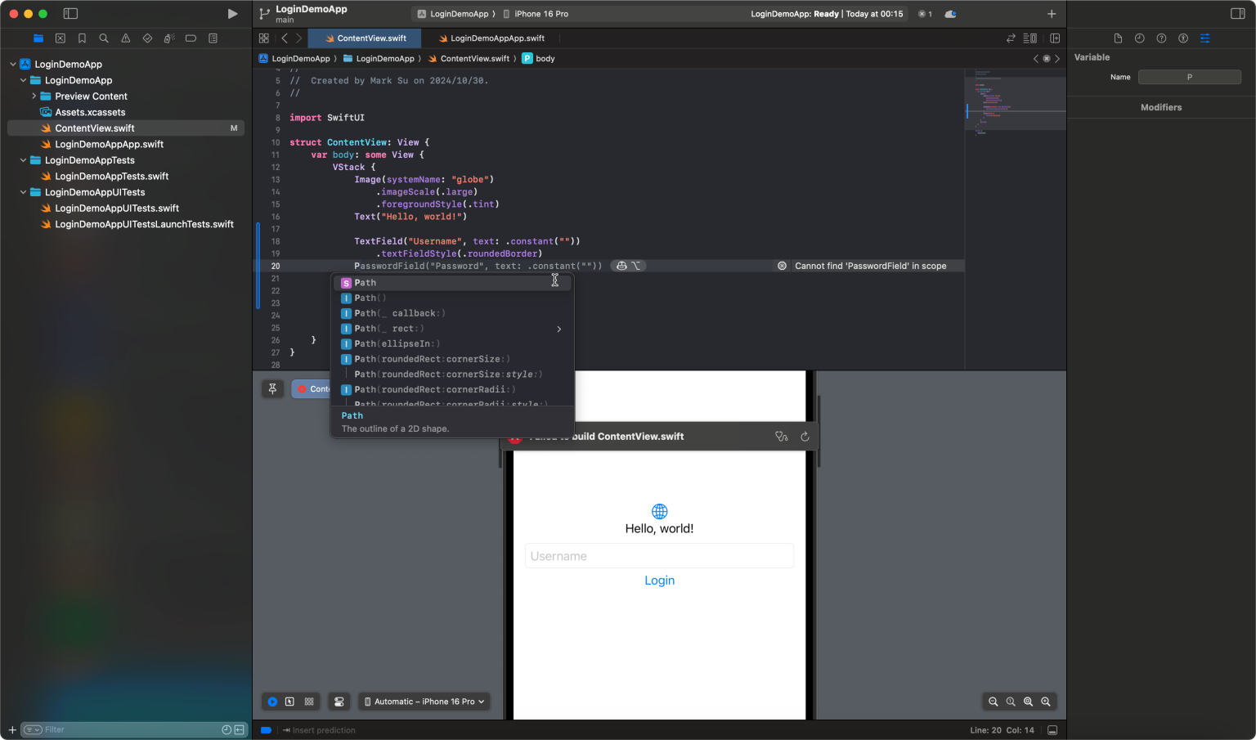Open the Attributes inspector tab

tap(1205, 38)
